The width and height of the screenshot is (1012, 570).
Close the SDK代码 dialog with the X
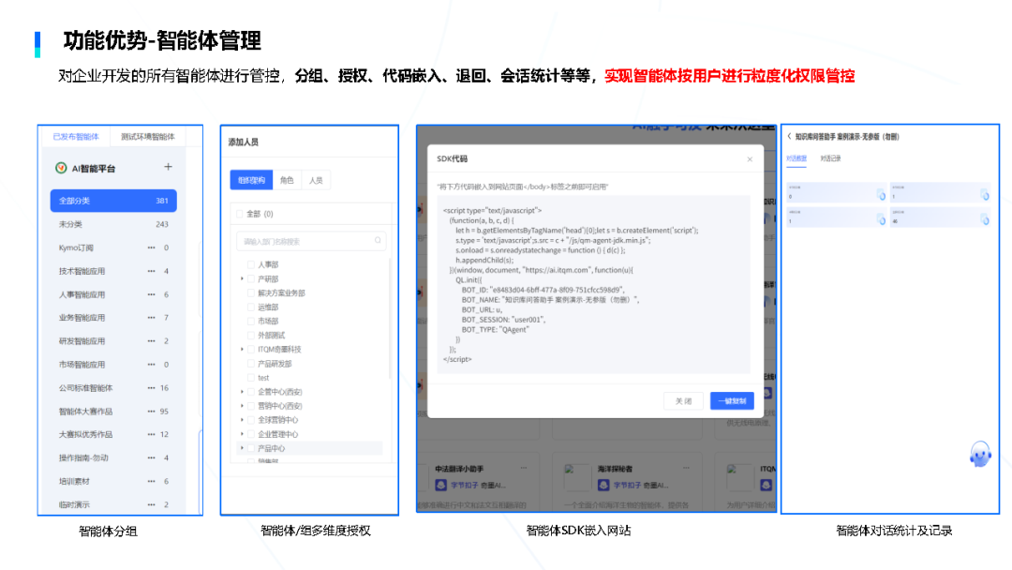click(x=750, y=159)
